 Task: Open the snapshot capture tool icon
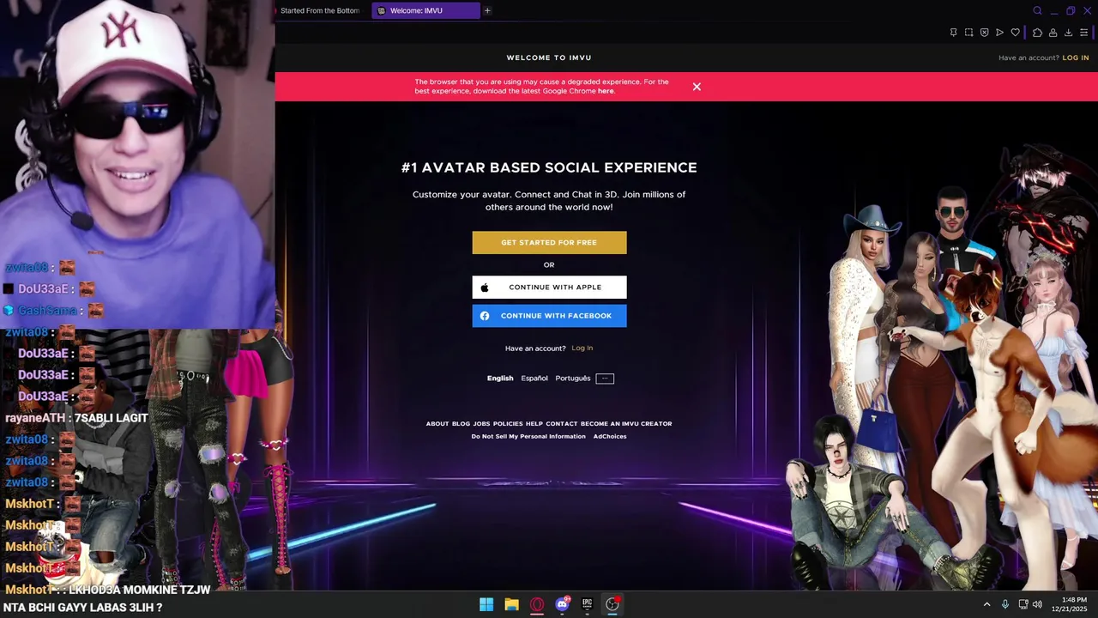point(968,33)
